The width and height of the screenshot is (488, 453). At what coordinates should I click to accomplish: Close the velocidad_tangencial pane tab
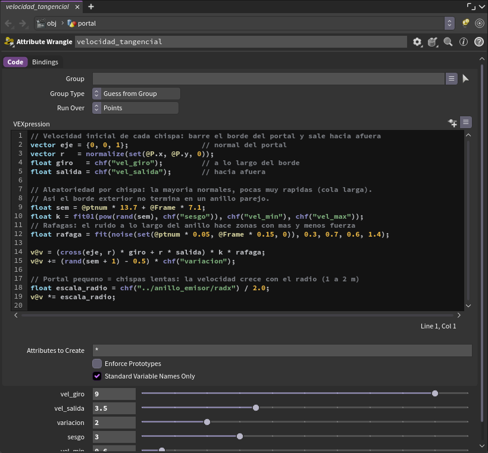coord(77,7)
